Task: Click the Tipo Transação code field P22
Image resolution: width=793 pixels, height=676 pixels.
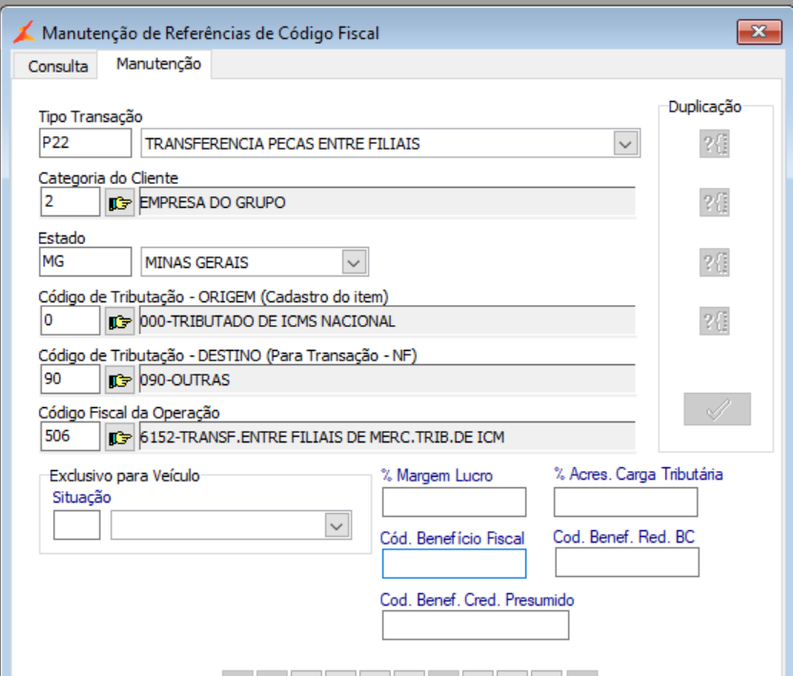Action: coord(86,143)
